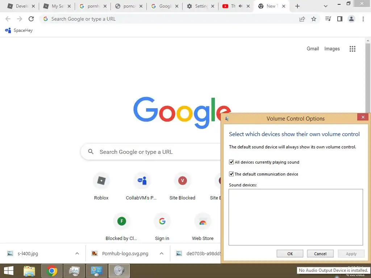Expand the s-l400.jpg download options
Screen dimensions: 371x278
[77, 253]
